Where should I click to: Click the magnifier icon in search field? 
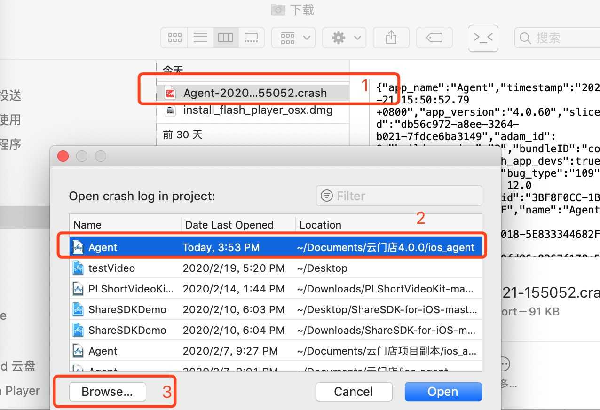525,38
